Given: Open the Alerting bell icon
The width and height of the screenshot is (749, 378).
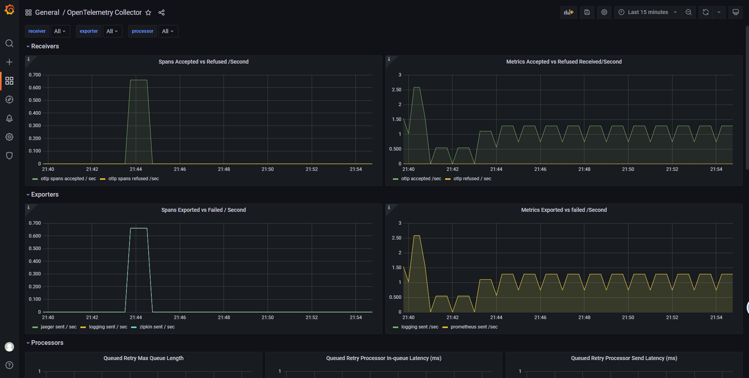Looking at the screenshot, I should (9, 118).
